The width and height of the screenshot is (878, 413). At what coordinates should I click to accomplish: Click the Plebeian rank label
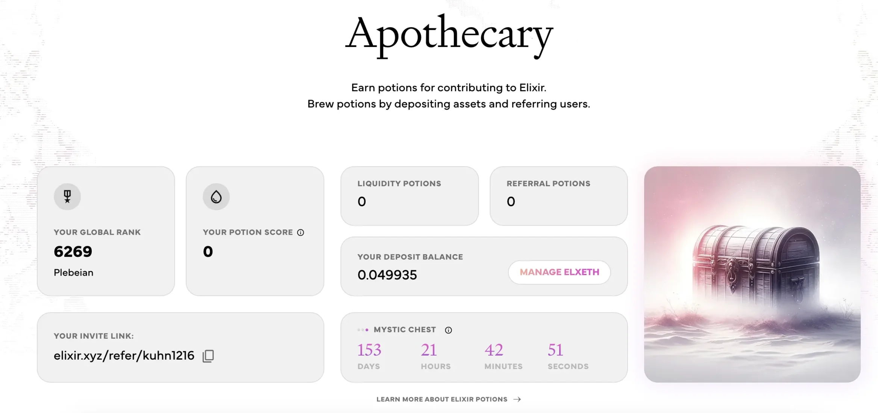(x=73, y=273)
